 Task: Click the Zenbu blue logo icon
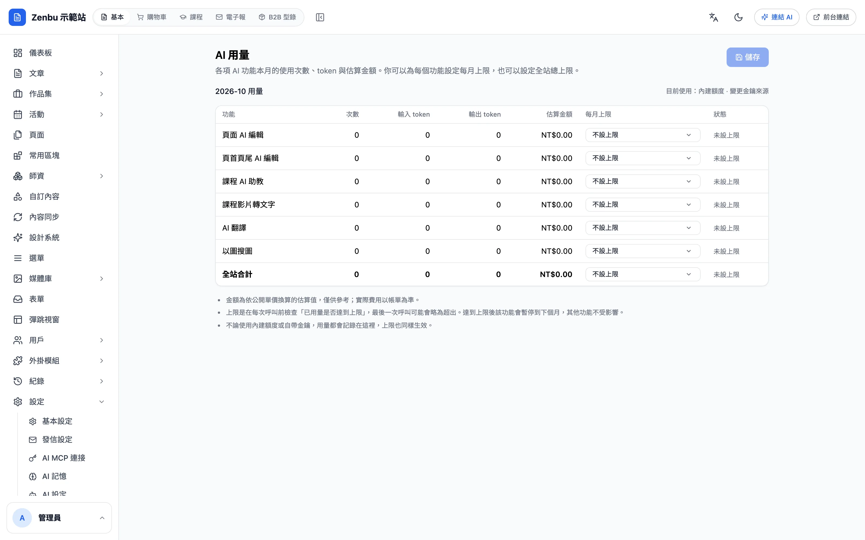(17, 17)
